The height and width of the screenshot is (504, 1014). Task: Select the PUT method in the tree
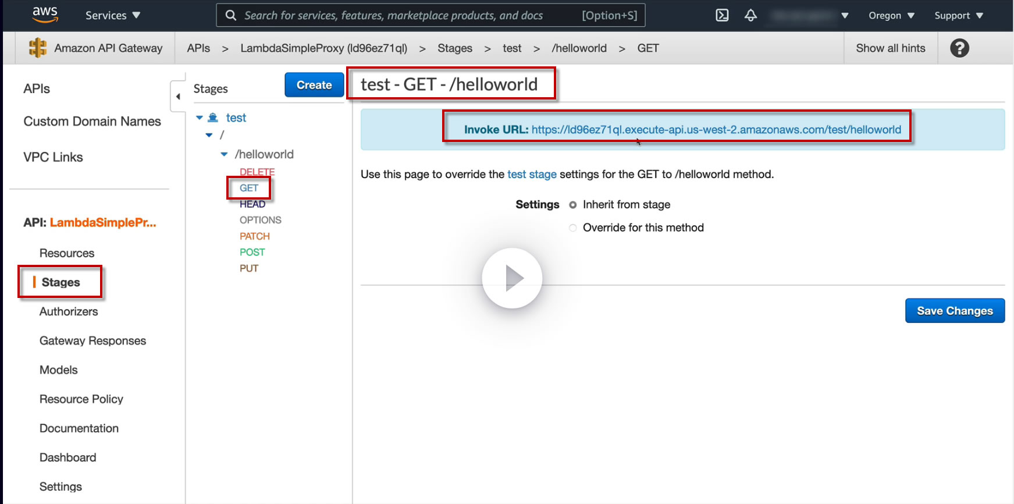pos(249,268)
